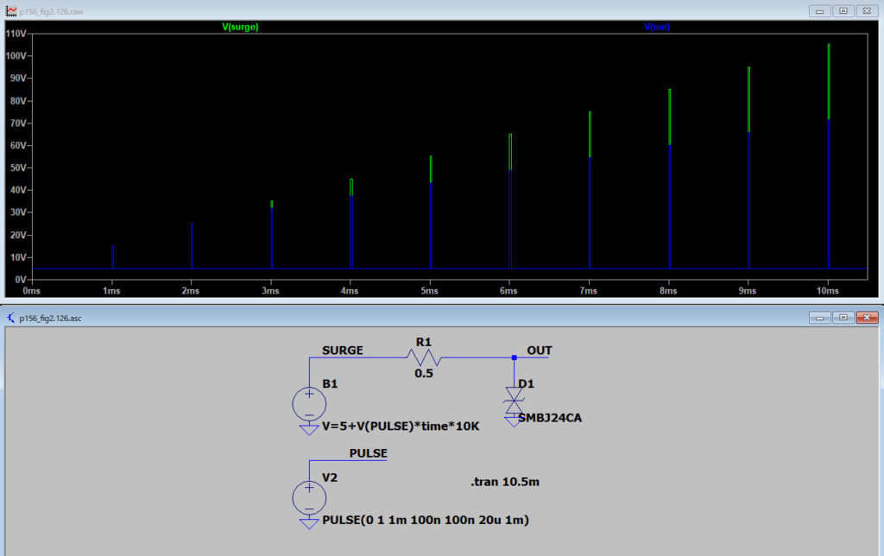Click the ground symbol under B1
Viewport: 884px width, 556px height.
point(308,428)
